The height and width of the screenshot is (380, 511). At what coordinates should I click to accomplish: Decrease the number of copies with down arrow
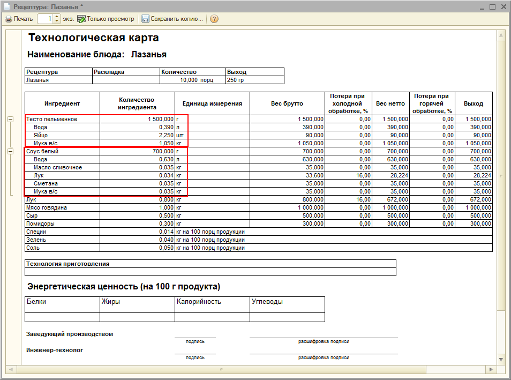tap(57, 21)
